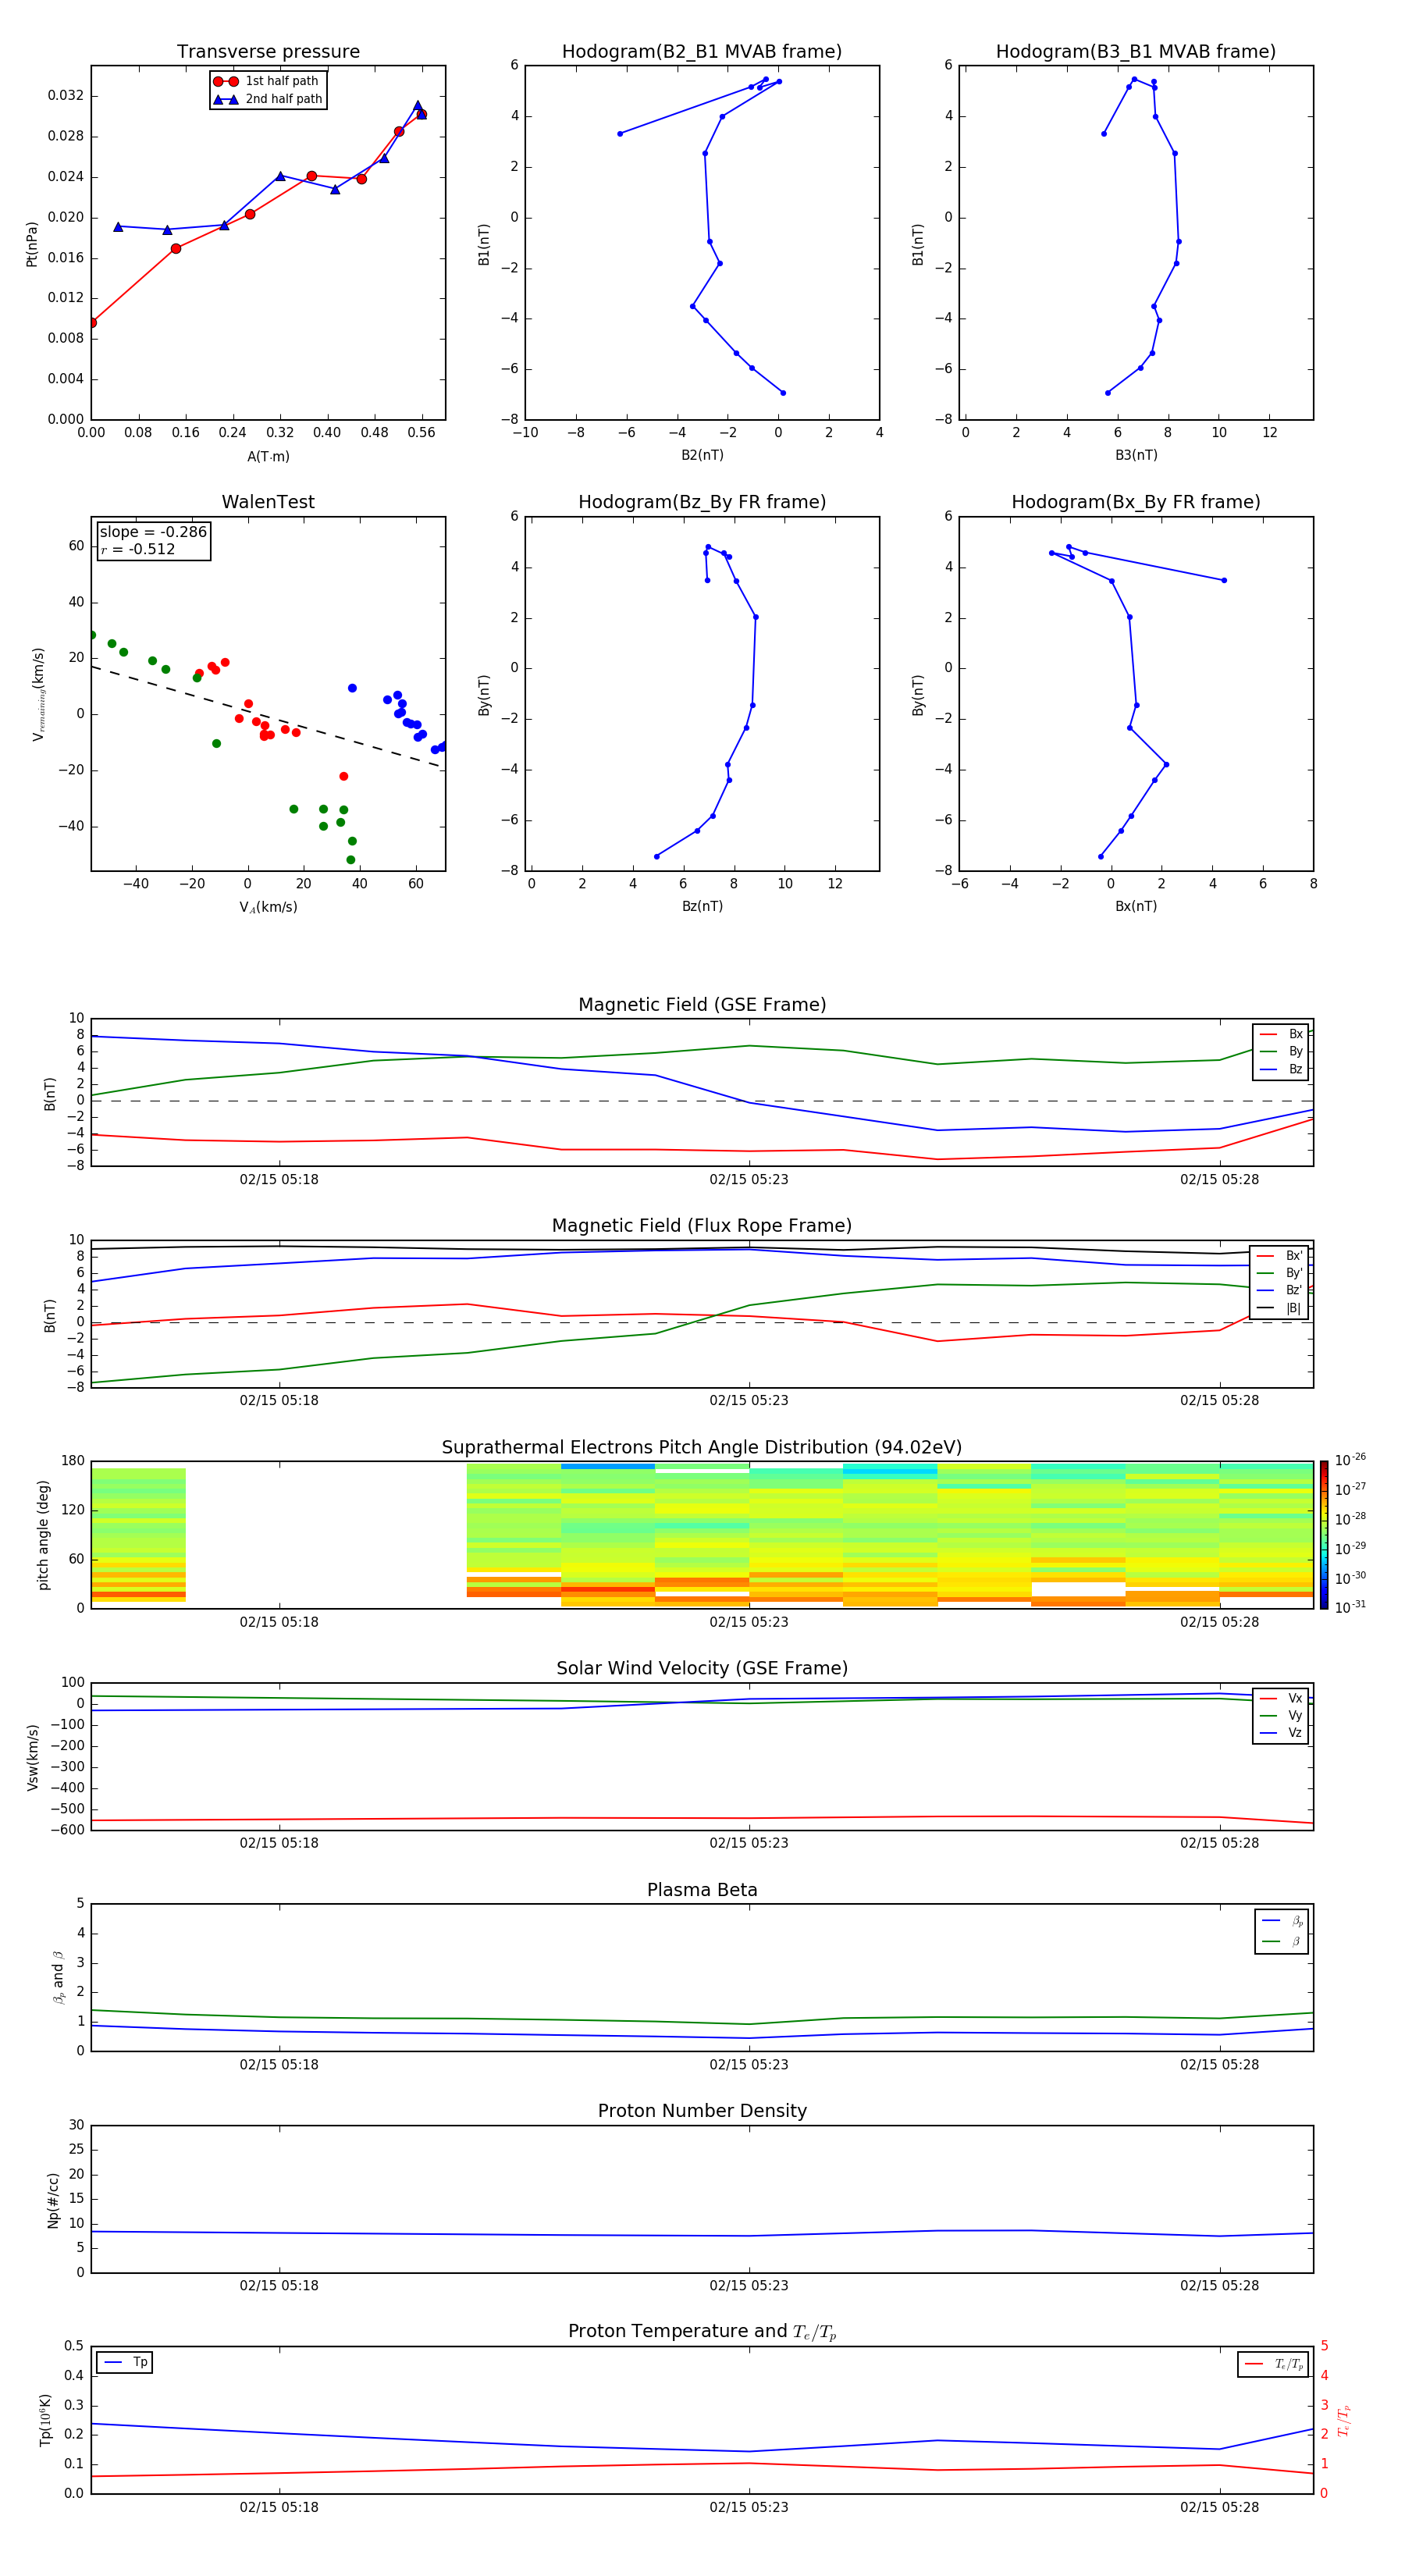
Task: Select the Tp legend entry
Action: [x=125, y=2362]
